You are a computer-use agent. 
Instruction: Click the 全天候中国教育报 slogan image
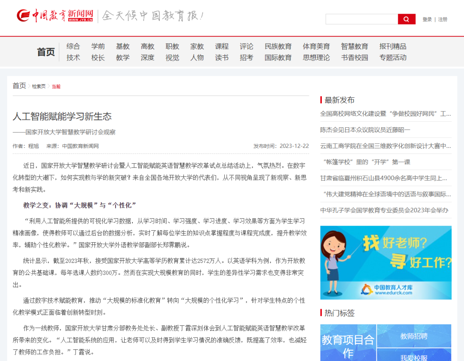coord(153,16)
